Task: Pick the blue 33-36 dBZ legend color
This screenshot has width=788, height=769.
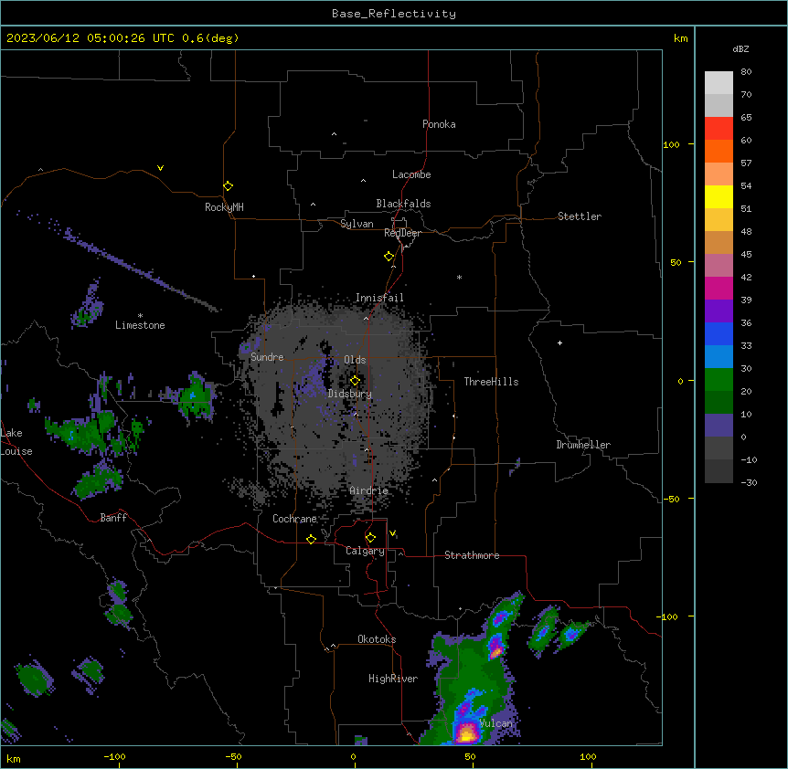Action: [x=719, y=333]
